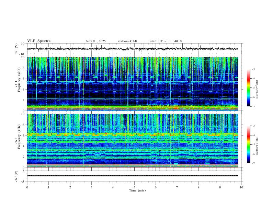Click the ch.1 "Frequency (kHz)" axis label
Image resolution: width=272 pixels, height=210 pixels.
pyautogui.click(x=19, y=80)
